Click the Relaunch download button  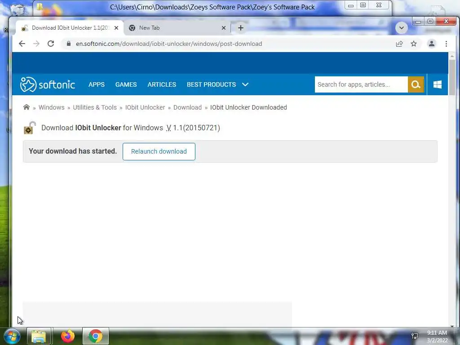coord(159,151)
